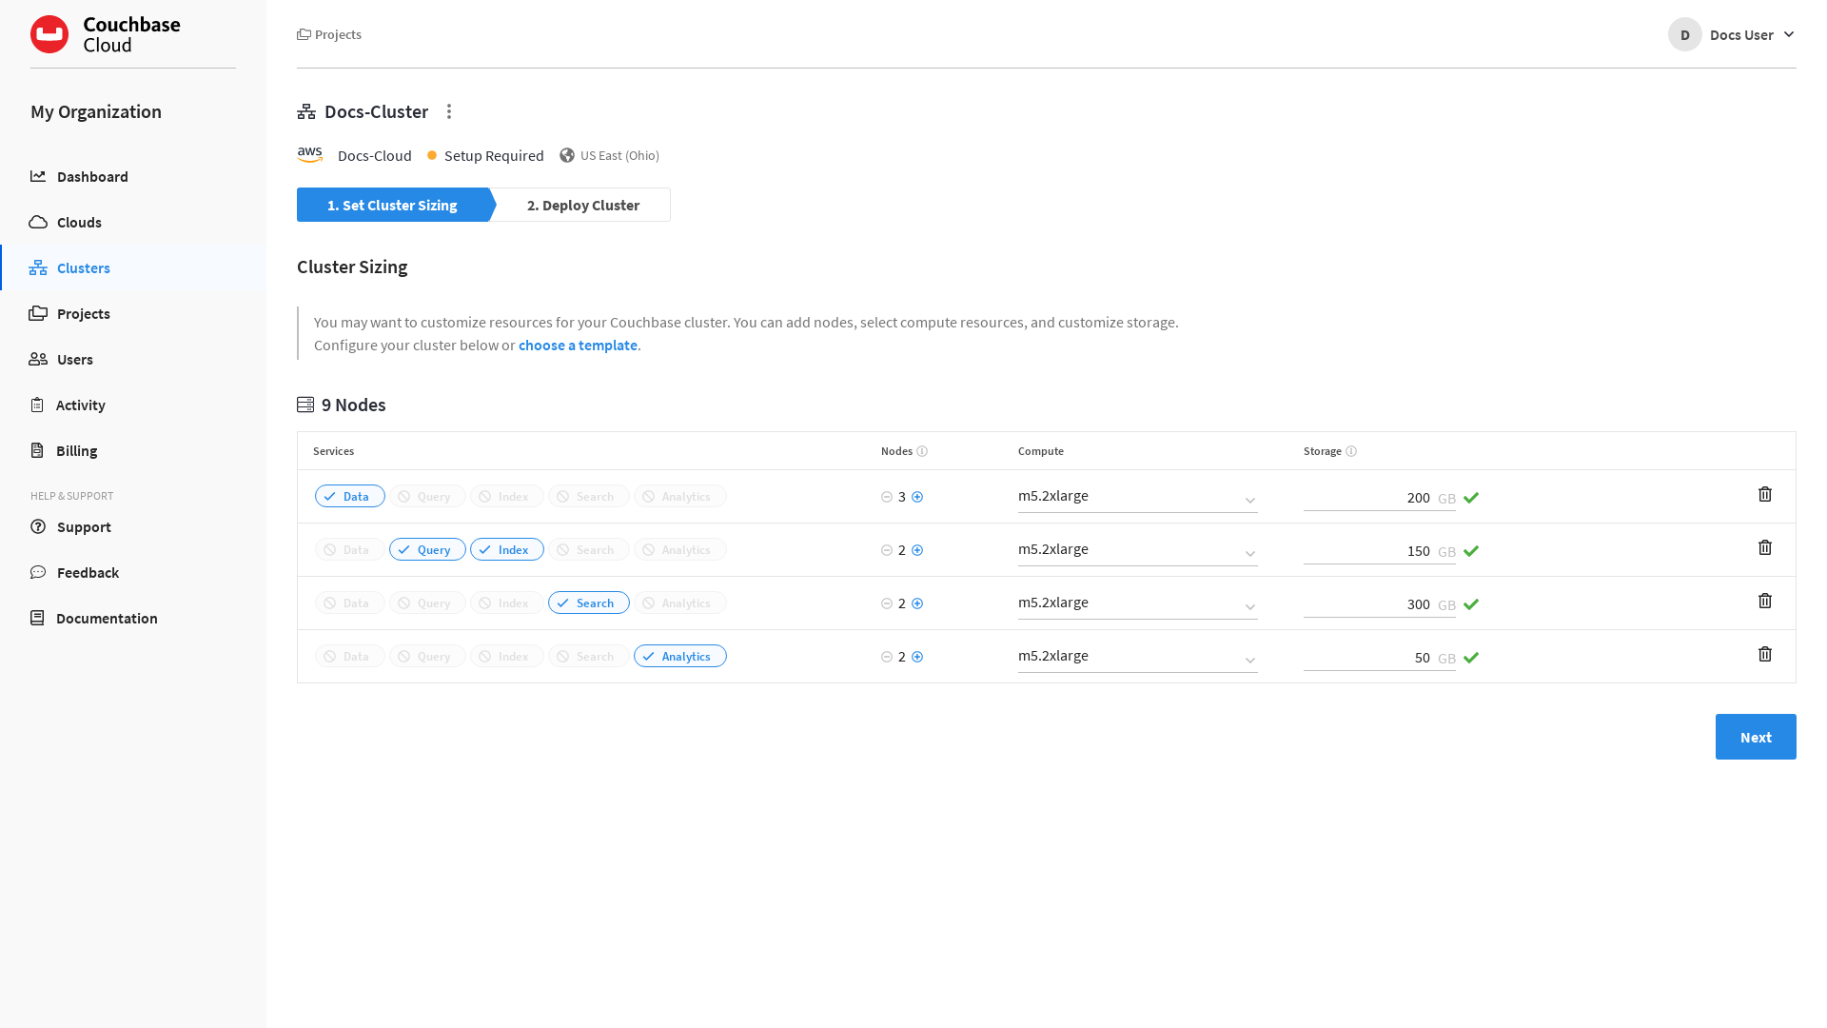Increase node count in Analytics row
This screenshot has height=1028, width=1827.
(x=917, y=657)
